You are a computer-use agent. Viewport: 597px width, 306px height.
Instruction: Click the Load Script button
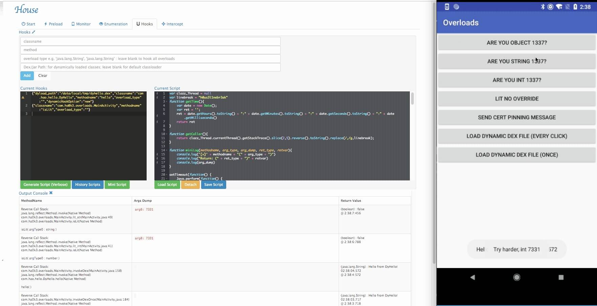(167, 184)
